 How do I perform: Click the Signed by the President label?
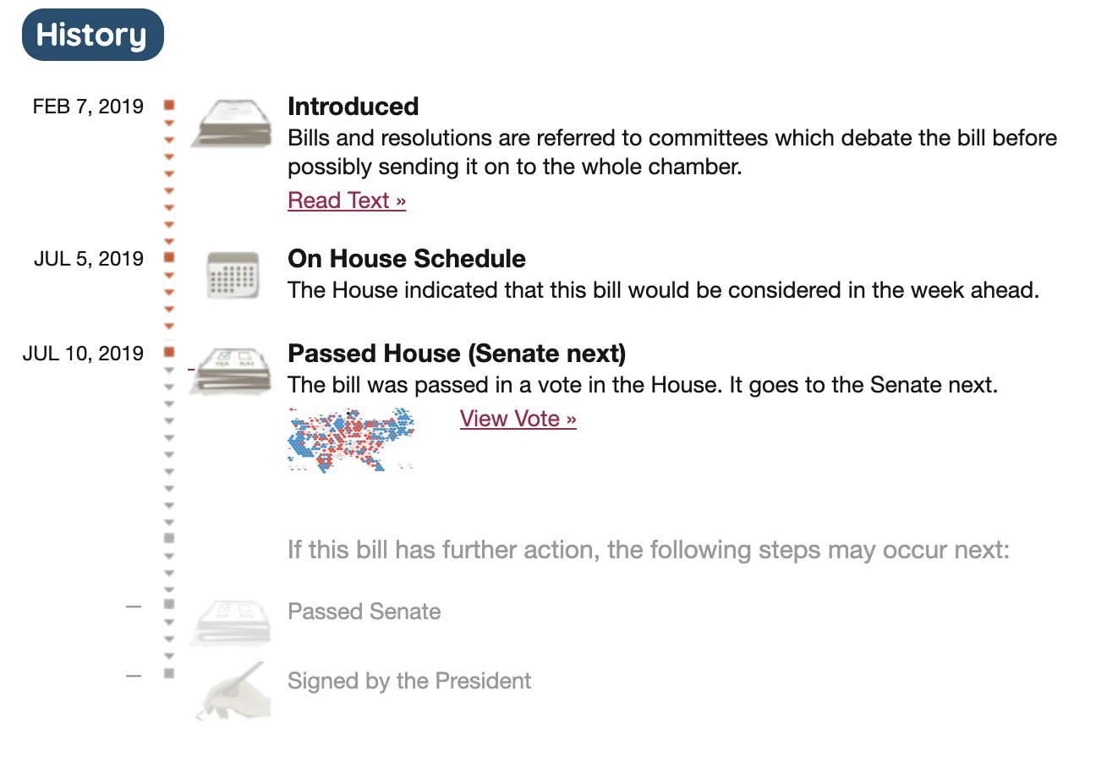(x=409, y=681)
